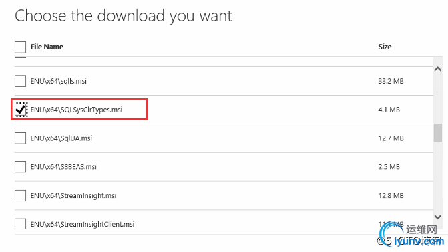Screen dimensions: 448x252
Task: Tick the select-all checkbox beside File Name
Action: point(20,47)
